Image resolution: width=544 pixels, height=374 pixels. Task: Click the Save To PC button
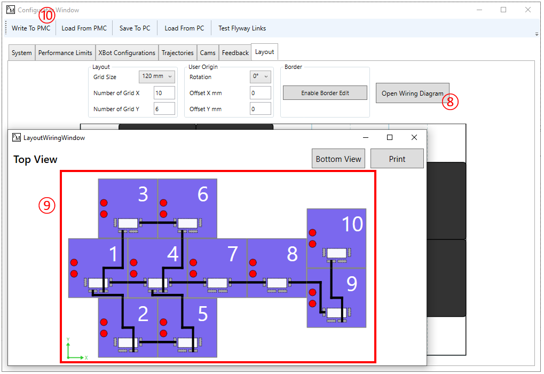click(135, 28)
